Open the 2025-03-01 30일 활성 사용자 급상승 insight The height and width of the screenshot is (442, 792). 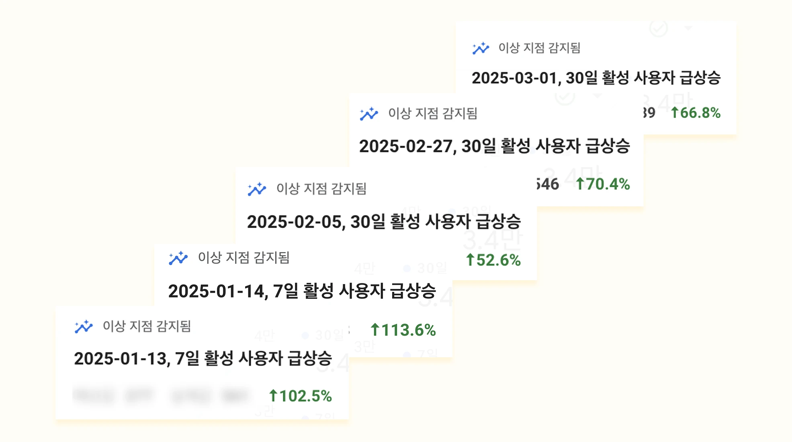[596, 78]
